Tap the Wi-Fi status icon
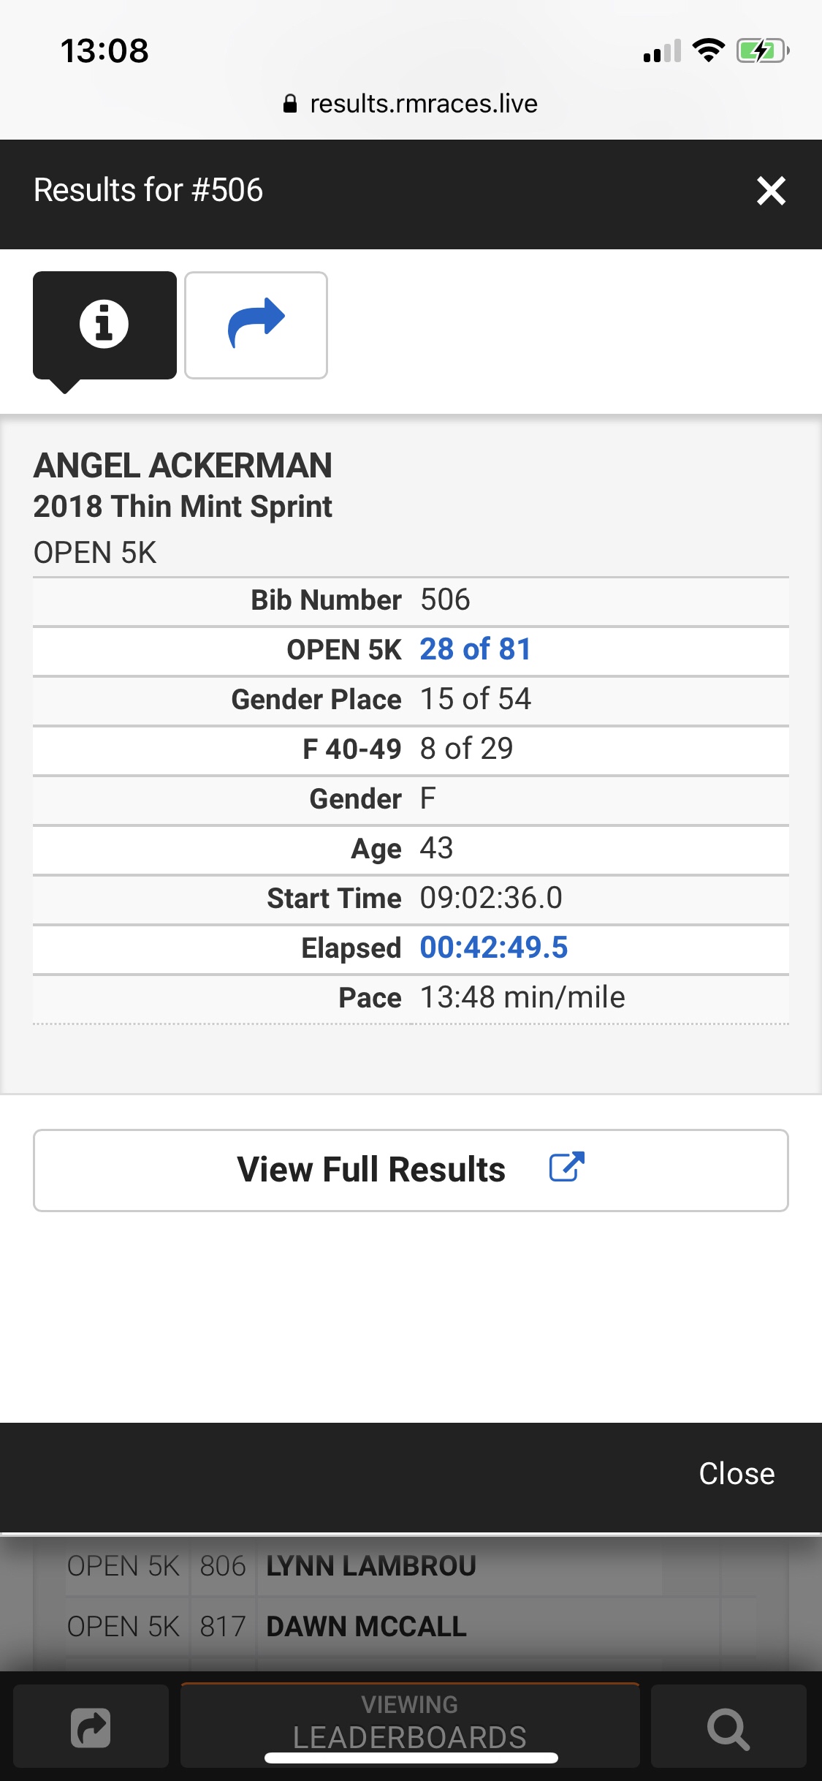 point(708,50)
